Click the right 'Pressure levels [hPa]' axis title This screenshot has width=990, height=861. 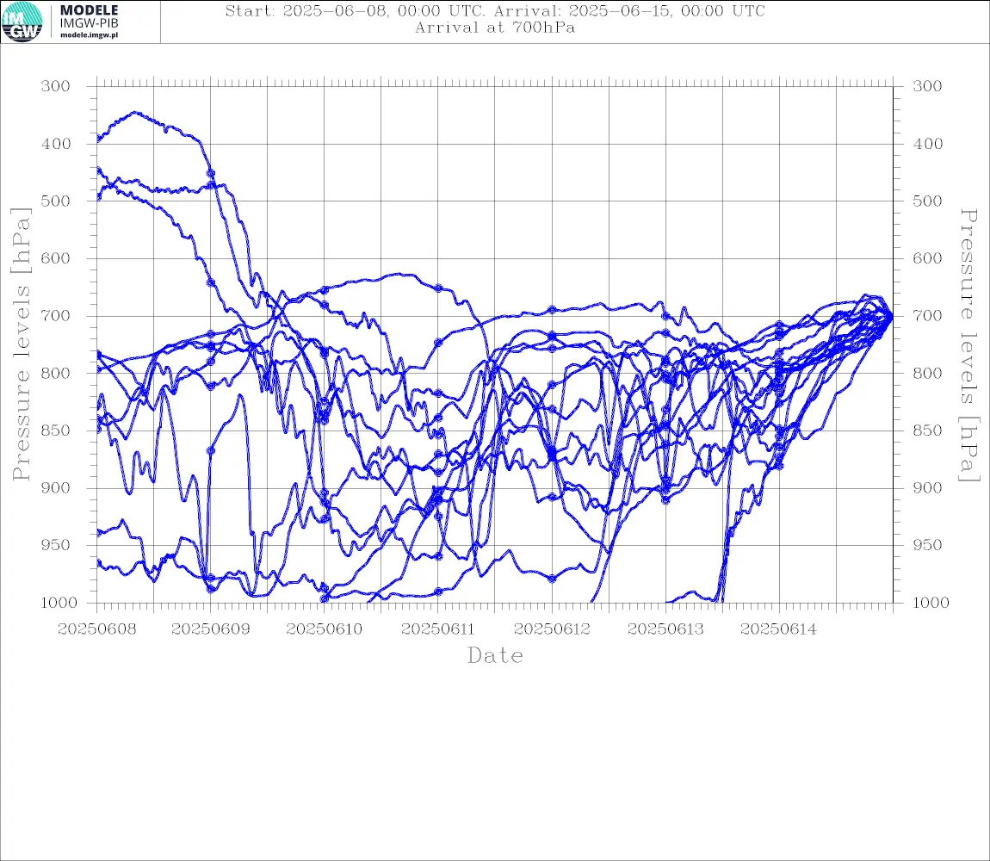(968, 345)
